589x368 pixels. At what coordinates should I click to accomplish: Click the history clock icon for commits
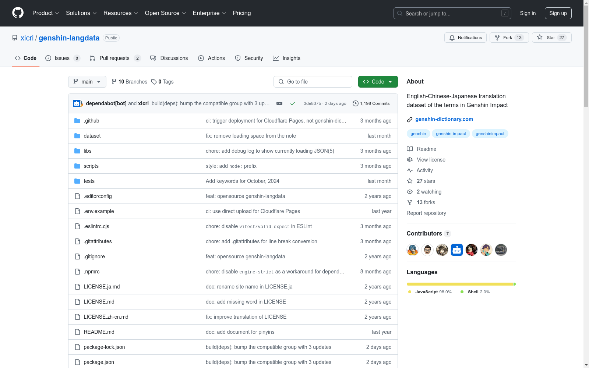[356, 103]
